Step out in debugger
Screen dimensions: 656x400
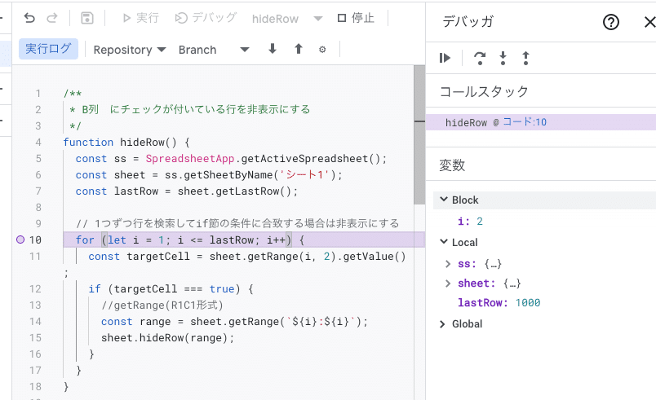coord(525,58)
